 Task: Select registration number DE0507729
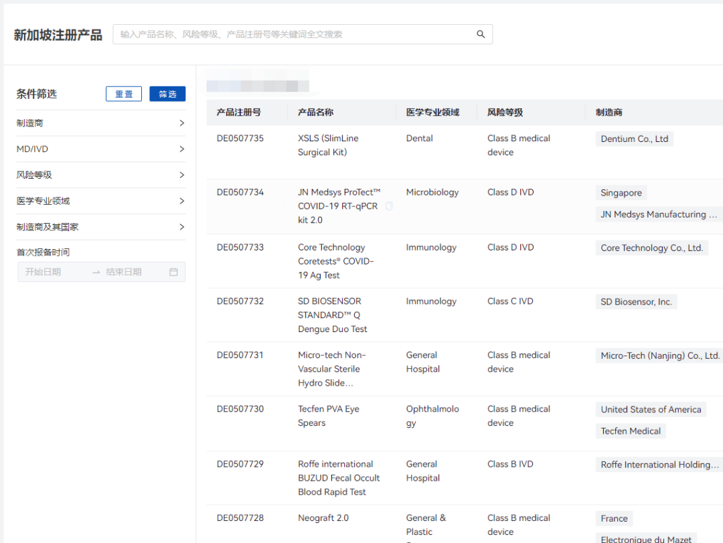pos(240,464)
